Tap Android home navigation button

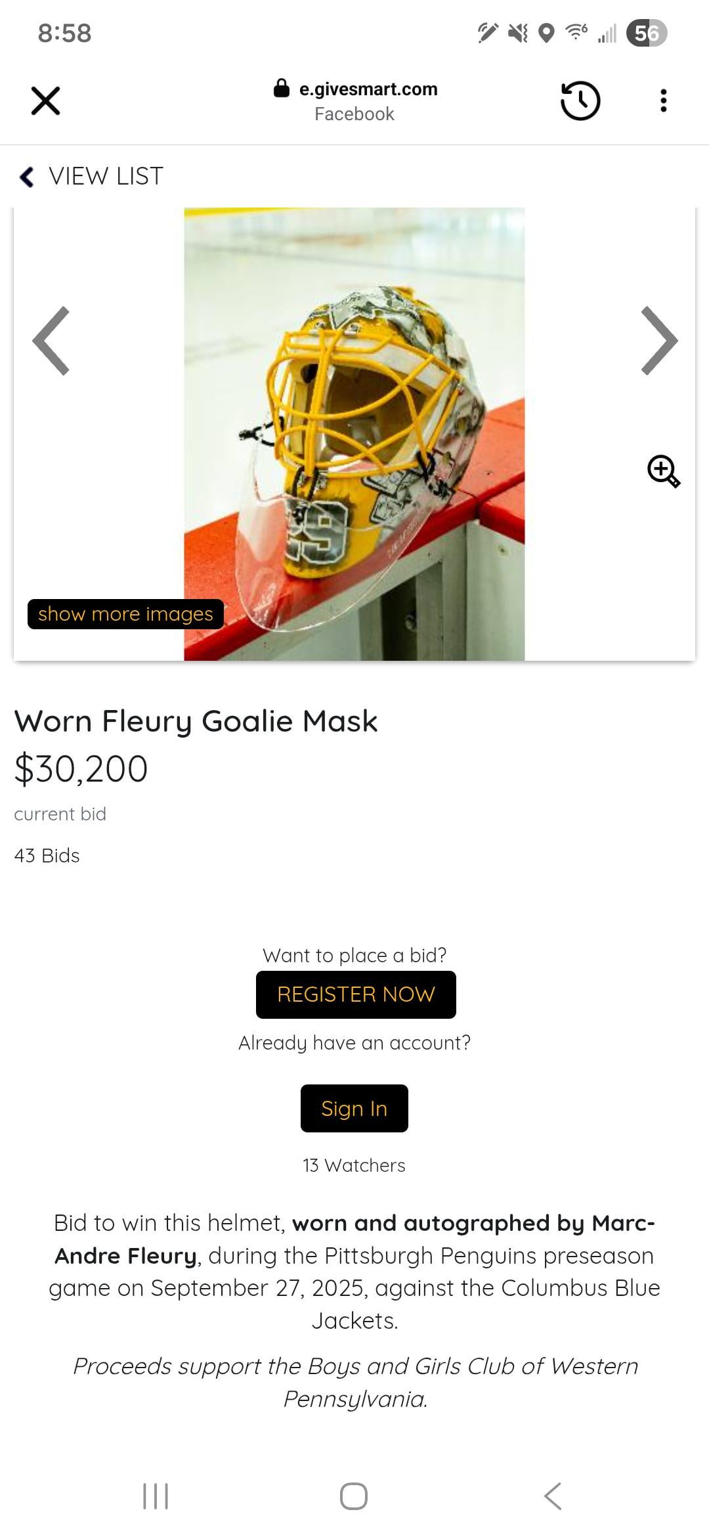tap(354, 1496)
